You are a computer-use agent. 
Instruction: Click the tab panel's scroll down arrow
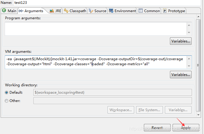tap(198, 115)
